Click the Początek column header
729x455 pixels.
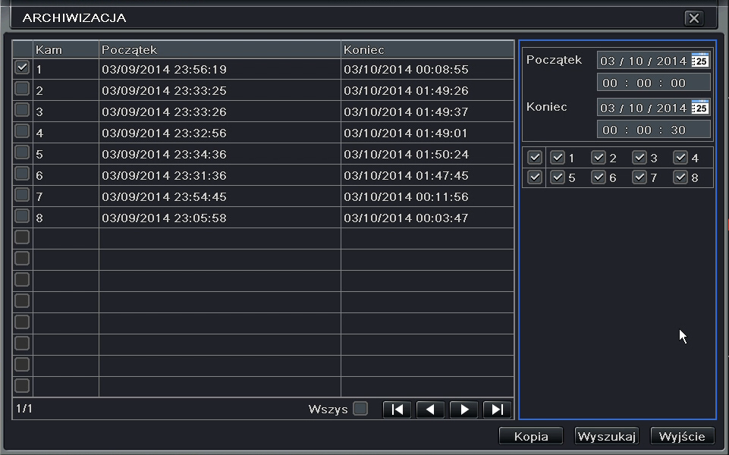tap(220, 49)
